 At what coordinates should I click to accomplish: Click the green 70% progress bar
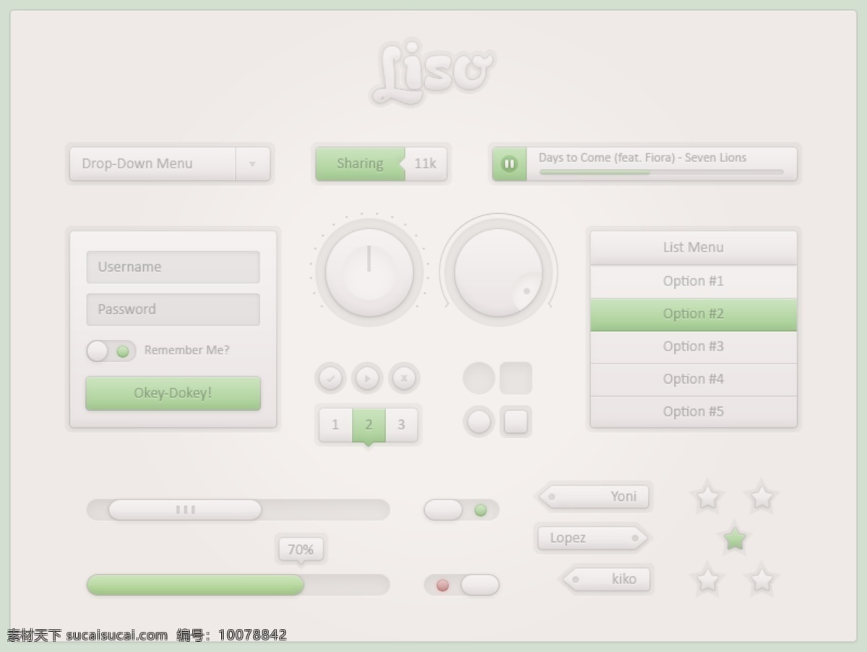(195, 585)
